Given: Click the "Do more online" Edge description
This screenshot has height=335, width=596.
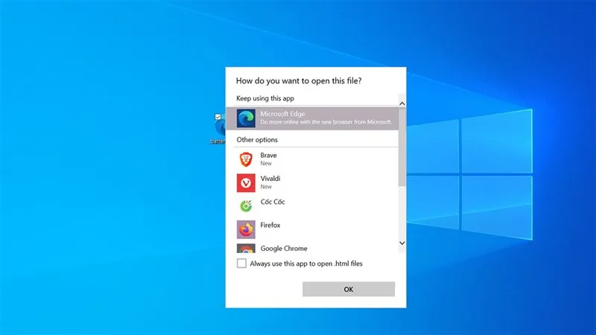Looking at the screenshot, I should pos(326,122).
